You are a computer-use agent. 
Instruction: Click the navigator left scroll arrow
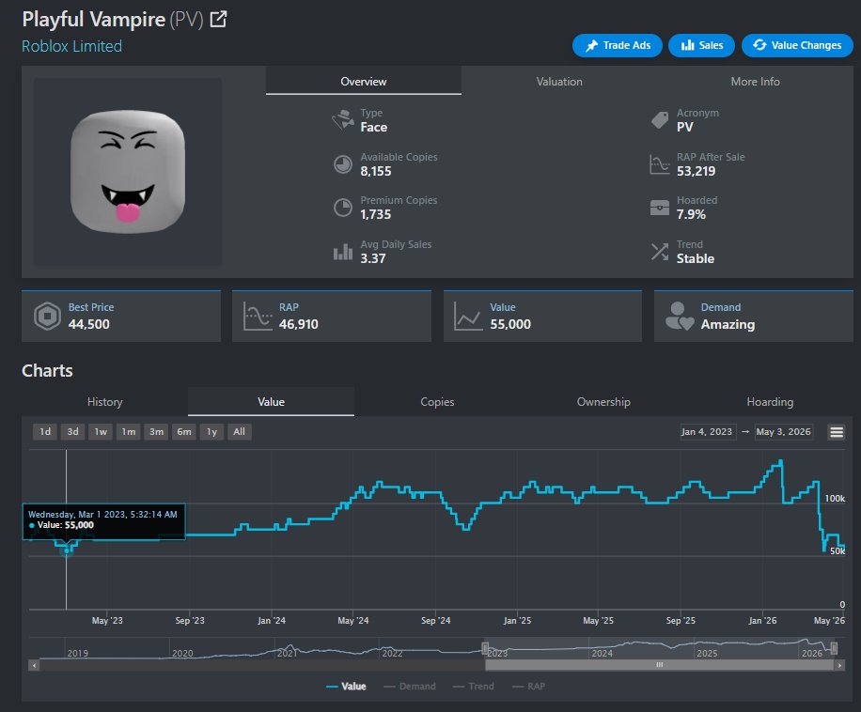point(34,665)
